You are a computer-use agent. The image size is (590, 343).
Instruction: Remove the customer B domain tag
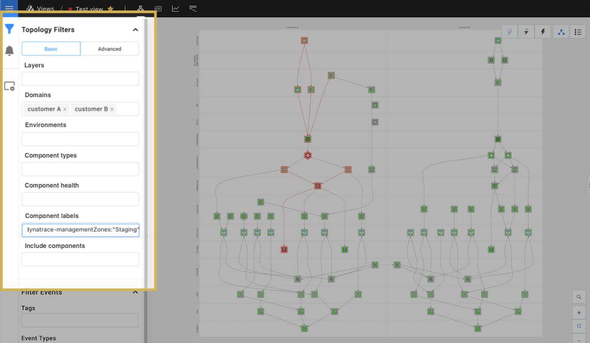[x=112, y=110]
